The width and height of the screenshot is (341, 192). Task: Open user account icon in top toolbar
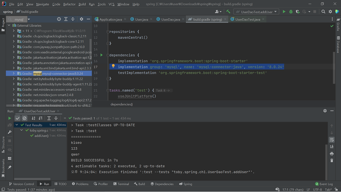tap(218, 12)
